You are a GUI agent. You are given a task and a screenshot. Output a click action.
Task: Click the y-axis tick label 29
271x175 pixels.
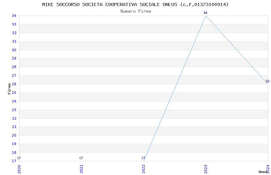(x=14, y=58)
